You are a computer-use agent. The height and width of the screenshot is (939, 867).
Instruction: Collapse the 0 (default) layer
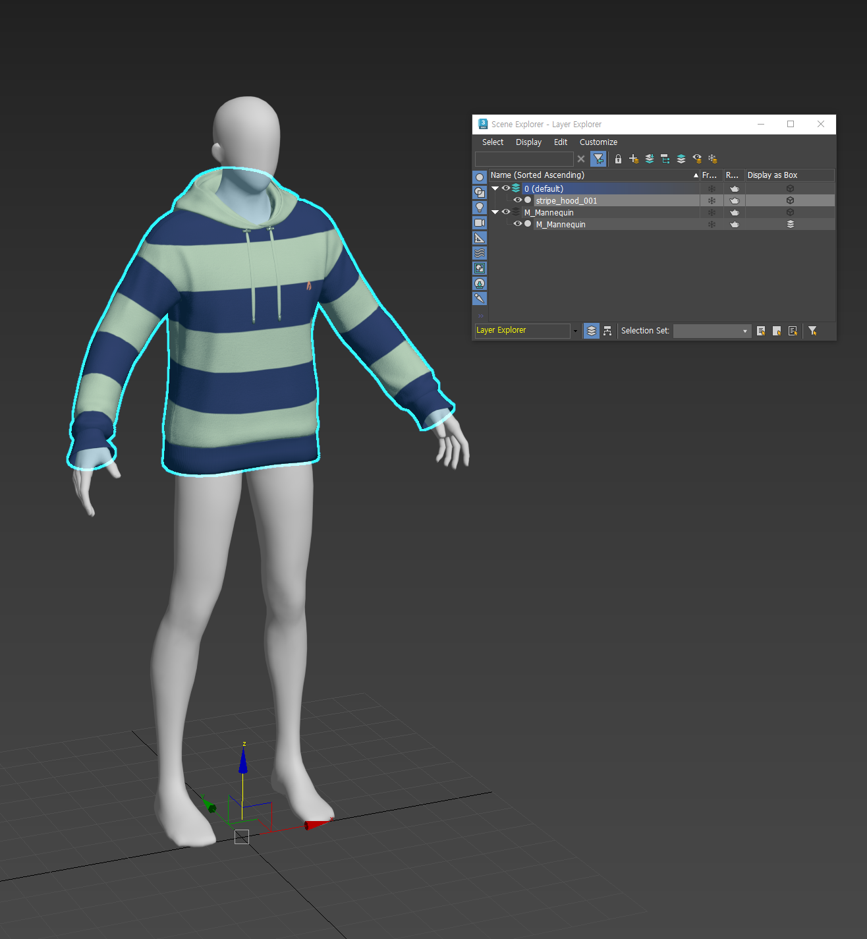pyautogui.click(x=495, y=188)
